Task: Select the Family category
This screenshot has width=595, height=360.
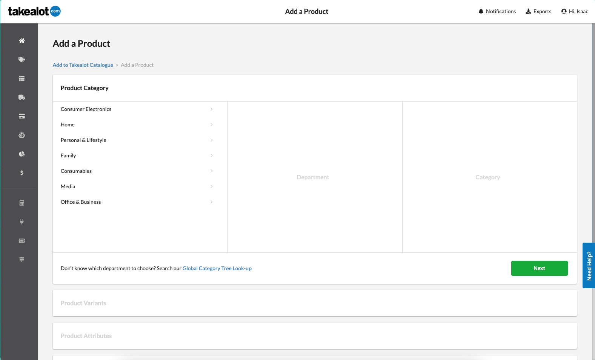Action: [x=137, y=155]
